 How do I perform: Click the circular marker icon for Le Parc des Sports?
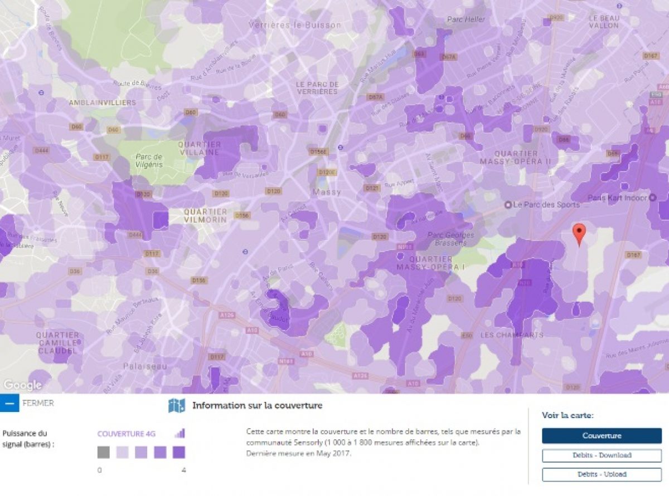point(508,205)
